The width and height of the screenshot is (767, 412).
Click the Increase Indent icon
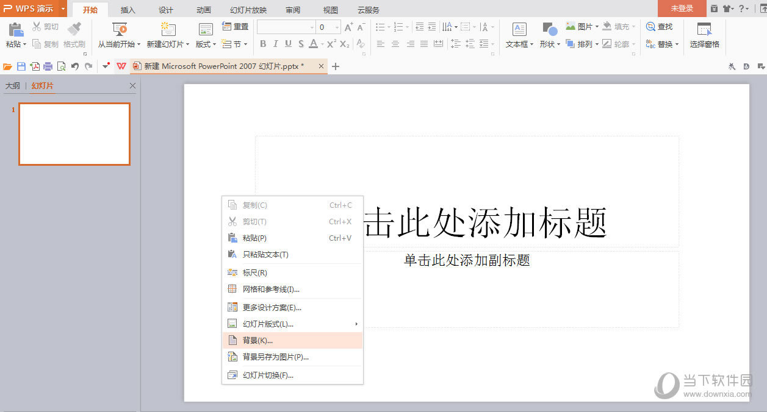pyautogui.click(x=432, y=27)
